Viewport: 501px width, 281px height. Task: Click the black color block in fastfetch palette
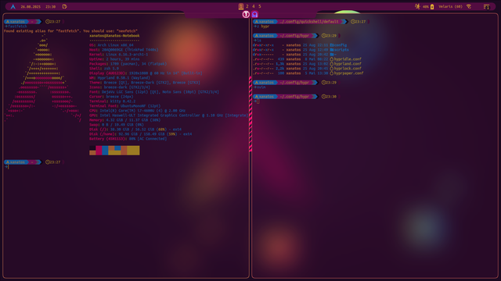[x=92, y=148]
